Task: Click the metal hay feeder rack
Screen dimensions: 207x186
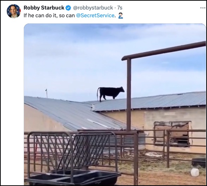Action: pos(72,152)
